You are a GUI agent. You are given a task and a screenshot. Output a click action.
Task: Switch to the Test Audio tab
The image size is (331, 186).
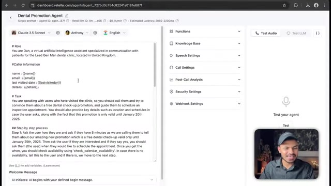coord(266,33)
